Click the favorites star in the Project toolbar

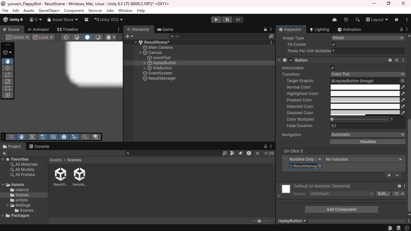coord(257,153)
